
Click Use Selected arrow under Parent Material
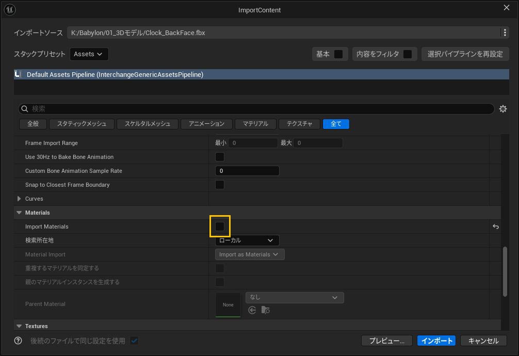252,310
